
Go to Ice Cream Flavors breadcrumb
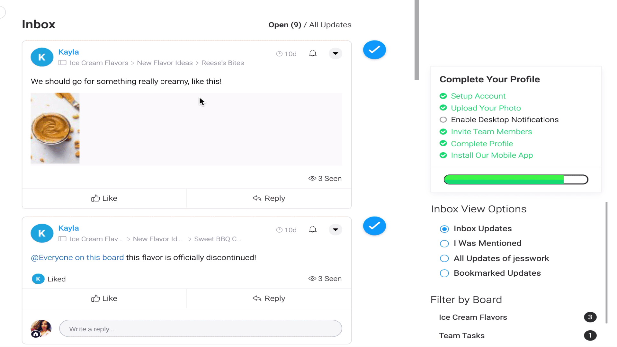(x=99, y=63)
